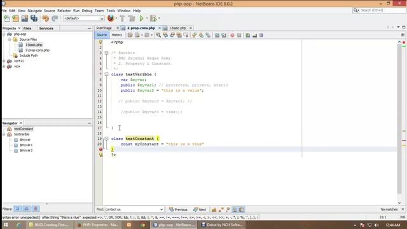Image resolution: width=407 pixels, height=229 pixels.
Task: Open the Refactor menu
Action: point(64,11)
